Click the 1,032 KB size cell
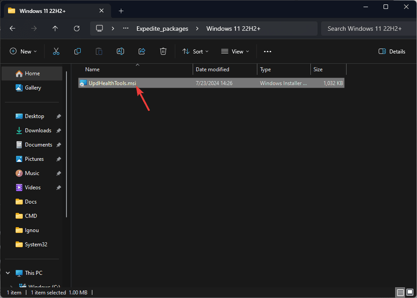Image resolution: width=417 pixels, height=298 pixels. coord(333,83)
